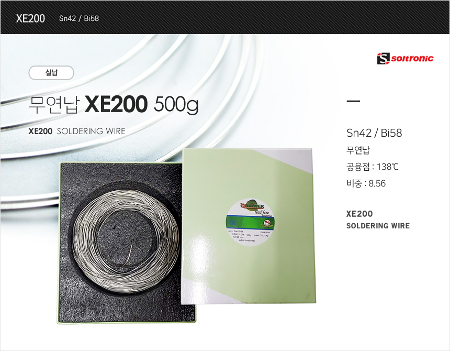Click the Soltronic logo icon
450x351 pixels.
[x=384, y=59]
